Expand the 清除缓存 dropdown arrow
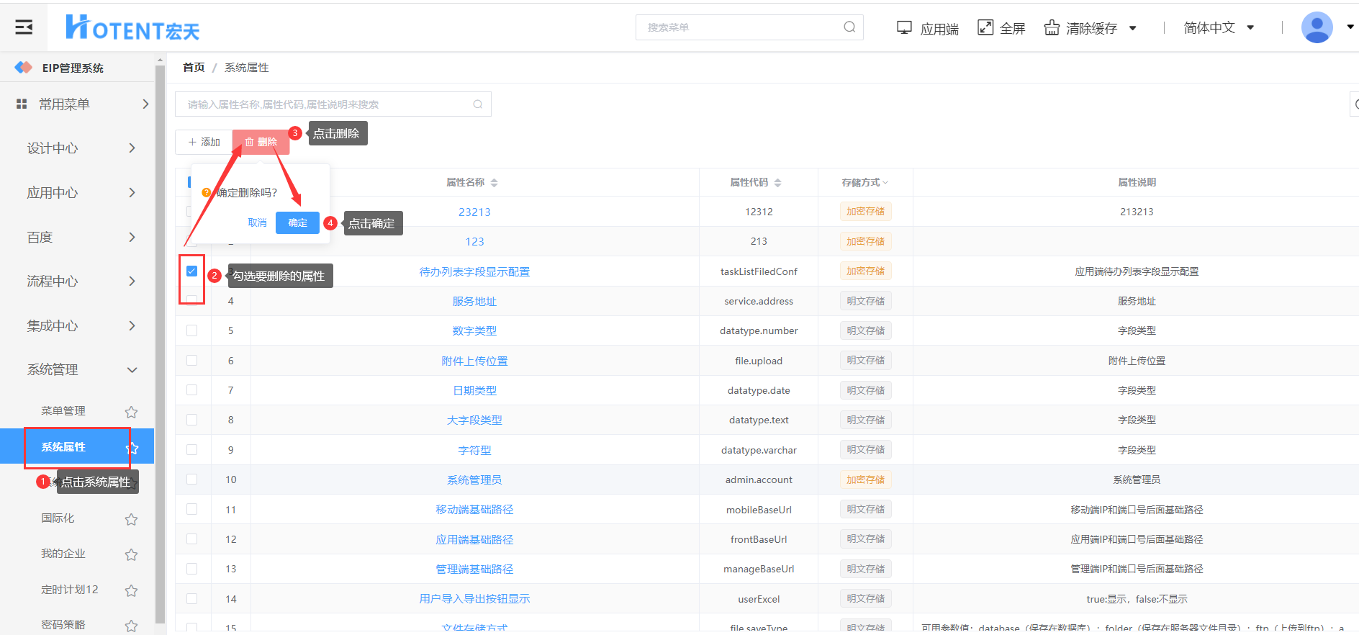The width and height of the screenshot is (1359, 635). (1132, 29)
